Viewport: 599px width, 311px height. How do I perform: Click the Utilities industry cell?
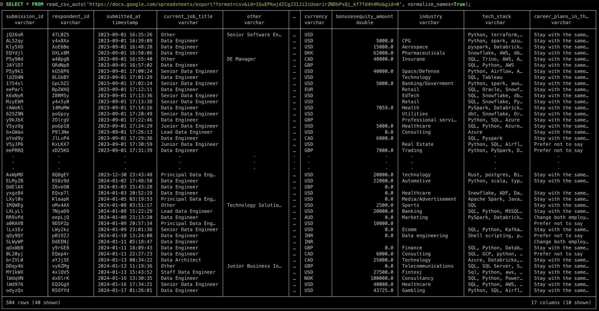(x=415, y=114)
